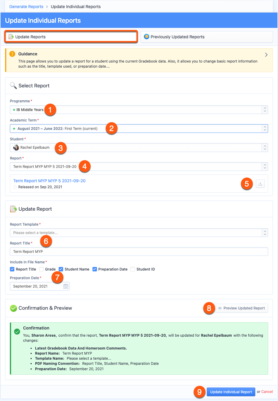The width and height of the screenshot is (278, 401).
Task: Click Rachel Epelbaum's avatar thumbnail
Action: tap(16, 148)
